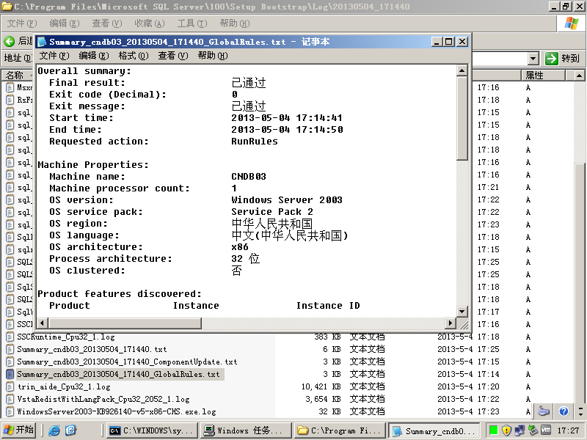Open Explorer 帮助(H) menu
The width and height of the screenshot is (587, 440).
pyautogui.click(x=235, y=23)
